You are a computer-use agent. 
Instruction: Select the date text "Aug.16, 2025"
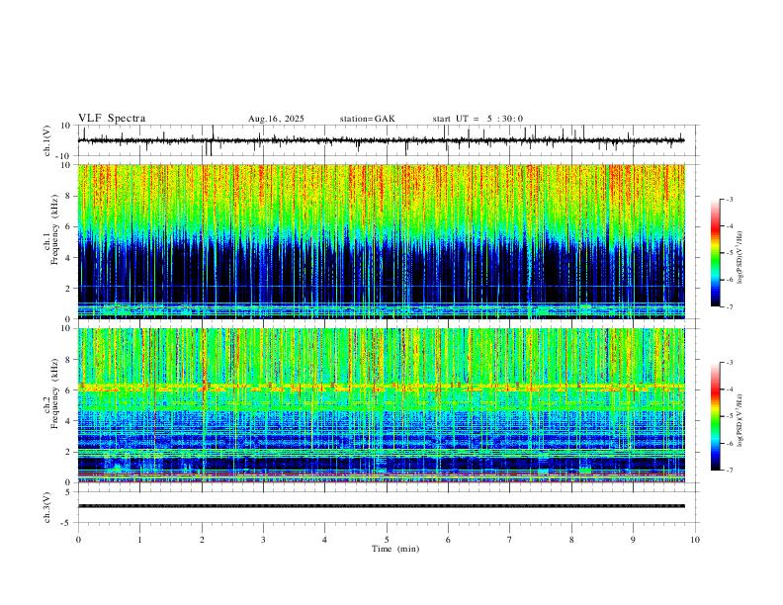pyautogui.click(x=276, y=119)
